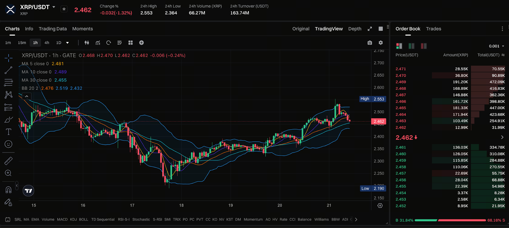Click the buy/sell ratio bar
The image size is (509, 228).
click(x=450, y=220)
